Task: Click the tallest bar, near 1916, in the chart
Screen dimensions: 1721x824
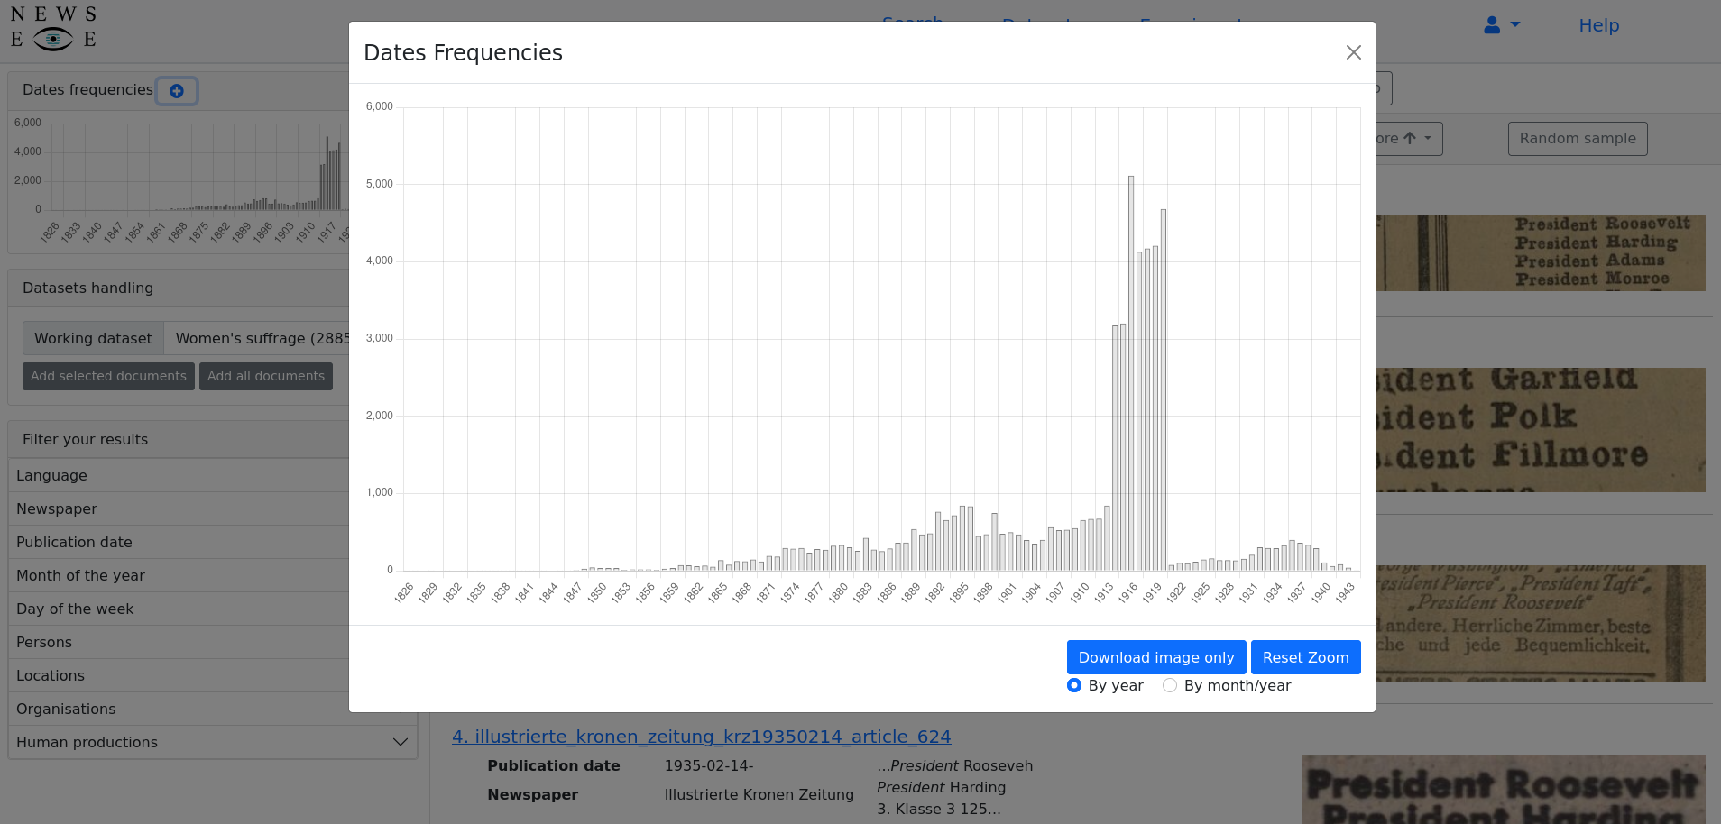Action: (1131, 373)
